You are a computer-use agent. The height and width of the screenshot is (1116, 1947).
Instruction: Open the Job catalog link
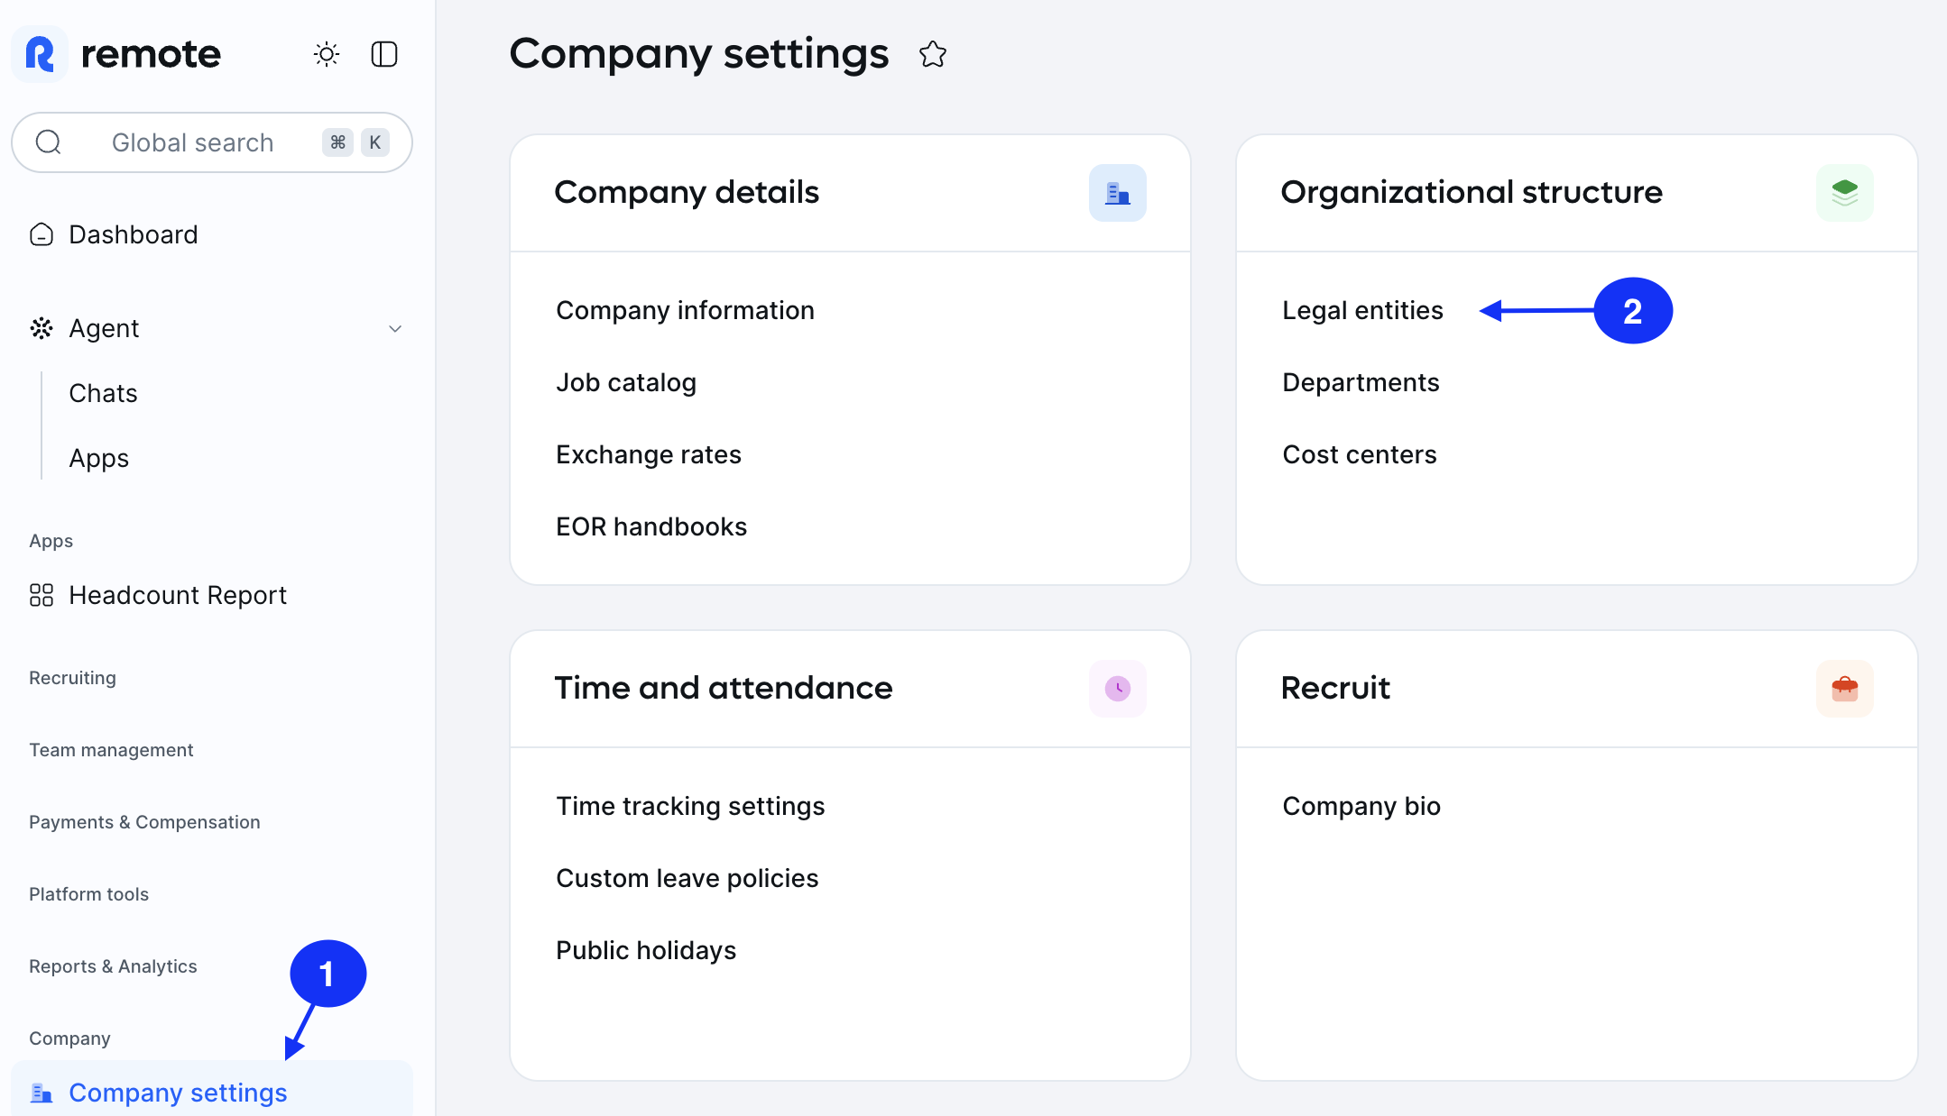[626, 382]
